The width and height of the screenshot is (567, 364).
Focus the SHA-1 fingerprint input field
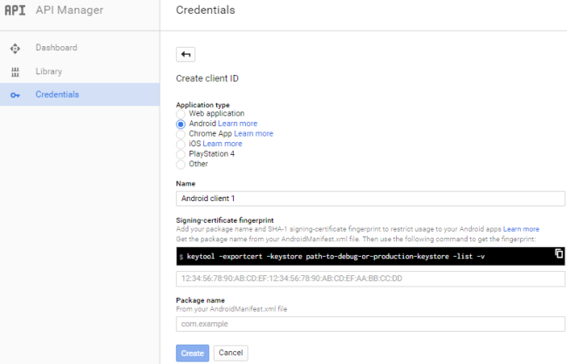371,279
